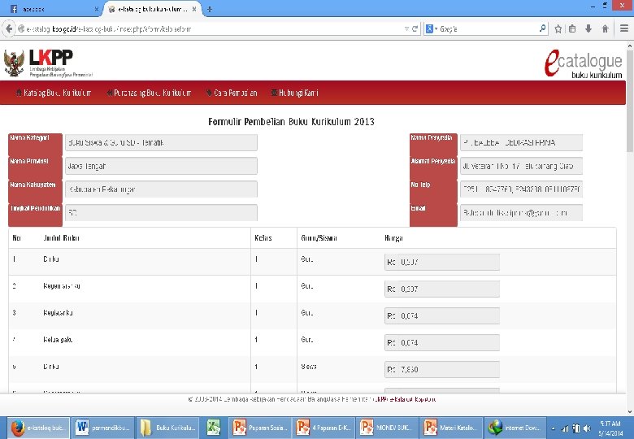
Task: Open search engine selector dropdown
Action: point(432,28)
